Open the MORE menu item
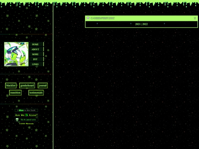The image size is (199, 149). tap(36, 54)
